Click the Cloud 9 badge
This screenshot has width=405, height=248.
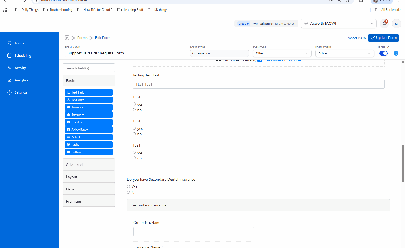244,24
